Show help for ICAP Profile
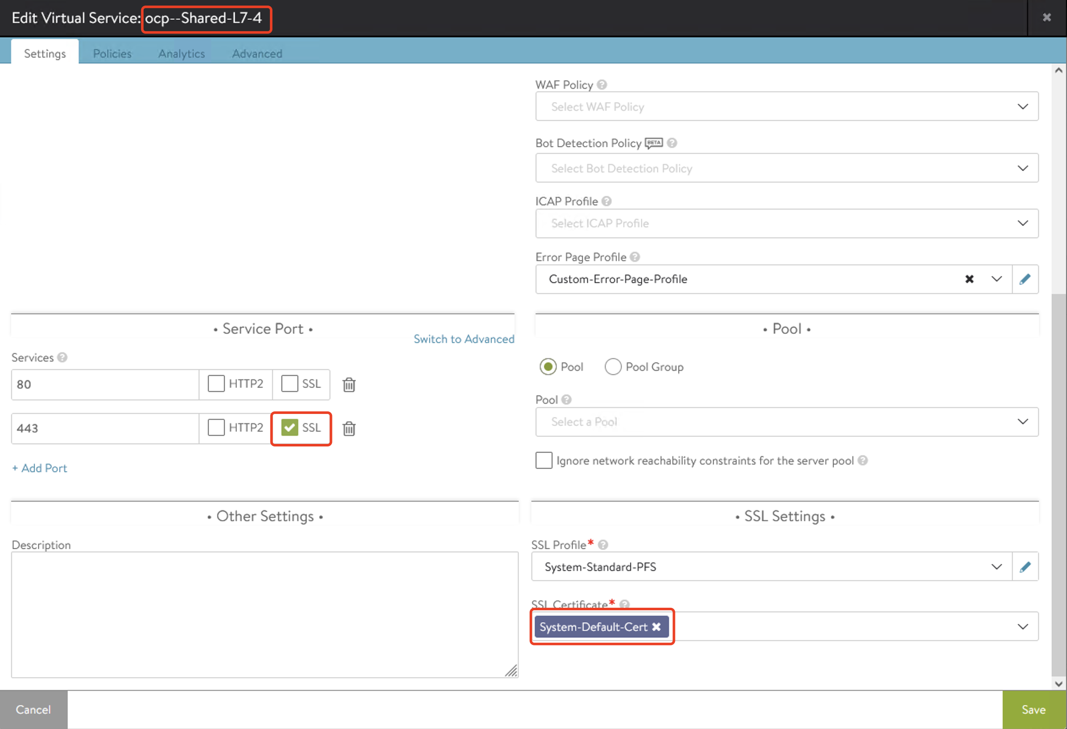Screen dimensions: 1067x729 [x=607, y=201]
